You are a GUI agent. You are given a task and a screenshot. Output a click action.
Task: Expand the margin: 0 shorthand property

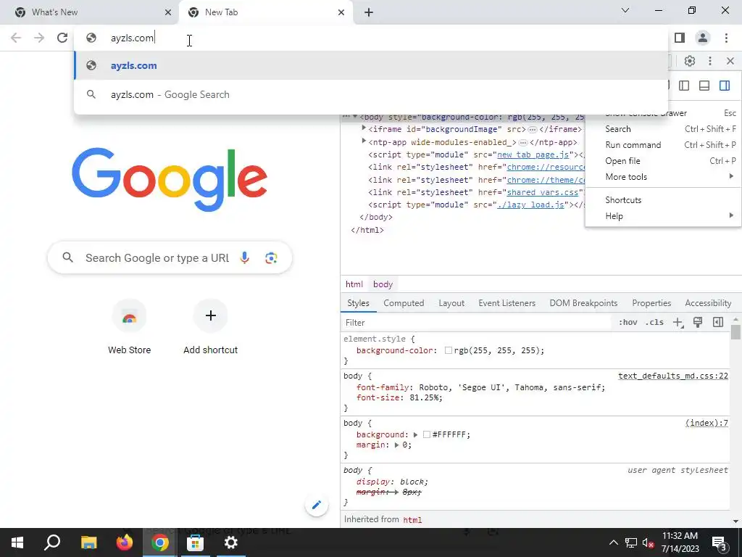pyautogui.click(x=396, y=445)
